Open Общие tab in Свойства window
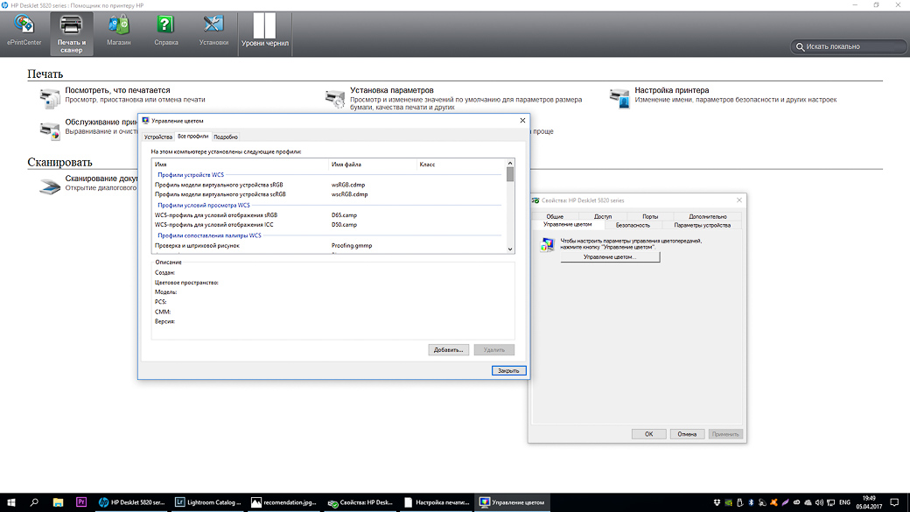Screen dimensions: 910x512 (555, 216)
